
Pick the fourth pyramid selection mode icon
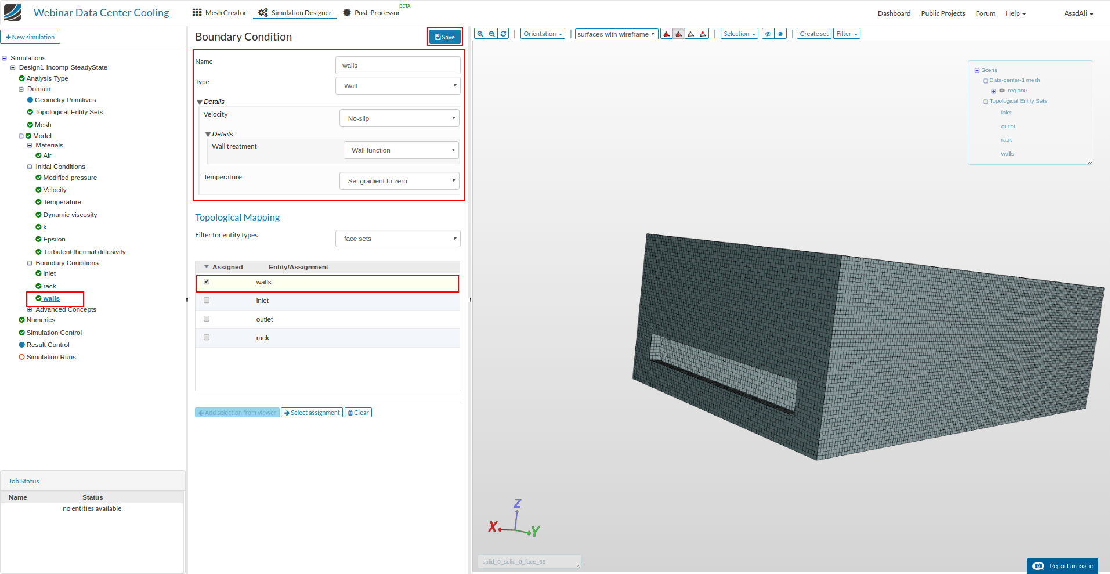click(703, 34)
